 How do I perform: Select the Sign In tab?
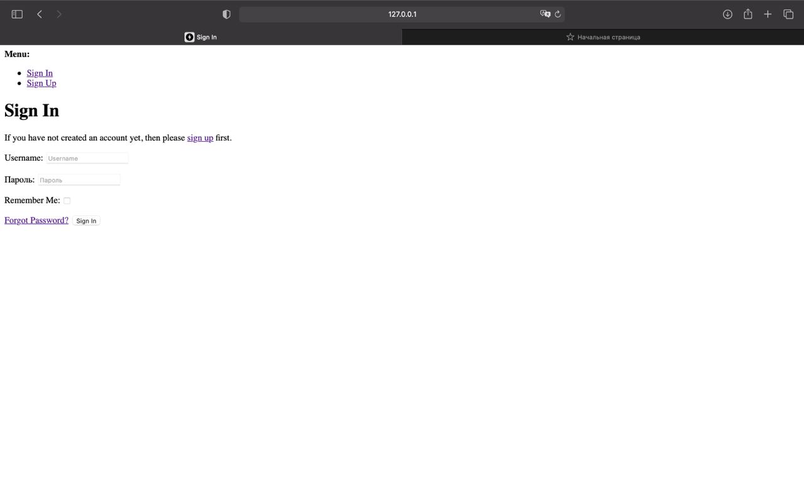pos(201,37)
